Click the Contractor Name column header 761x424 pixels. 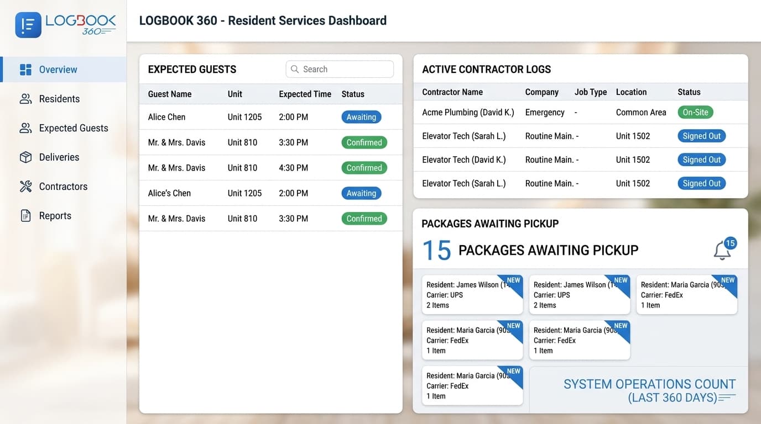[452, 92]
